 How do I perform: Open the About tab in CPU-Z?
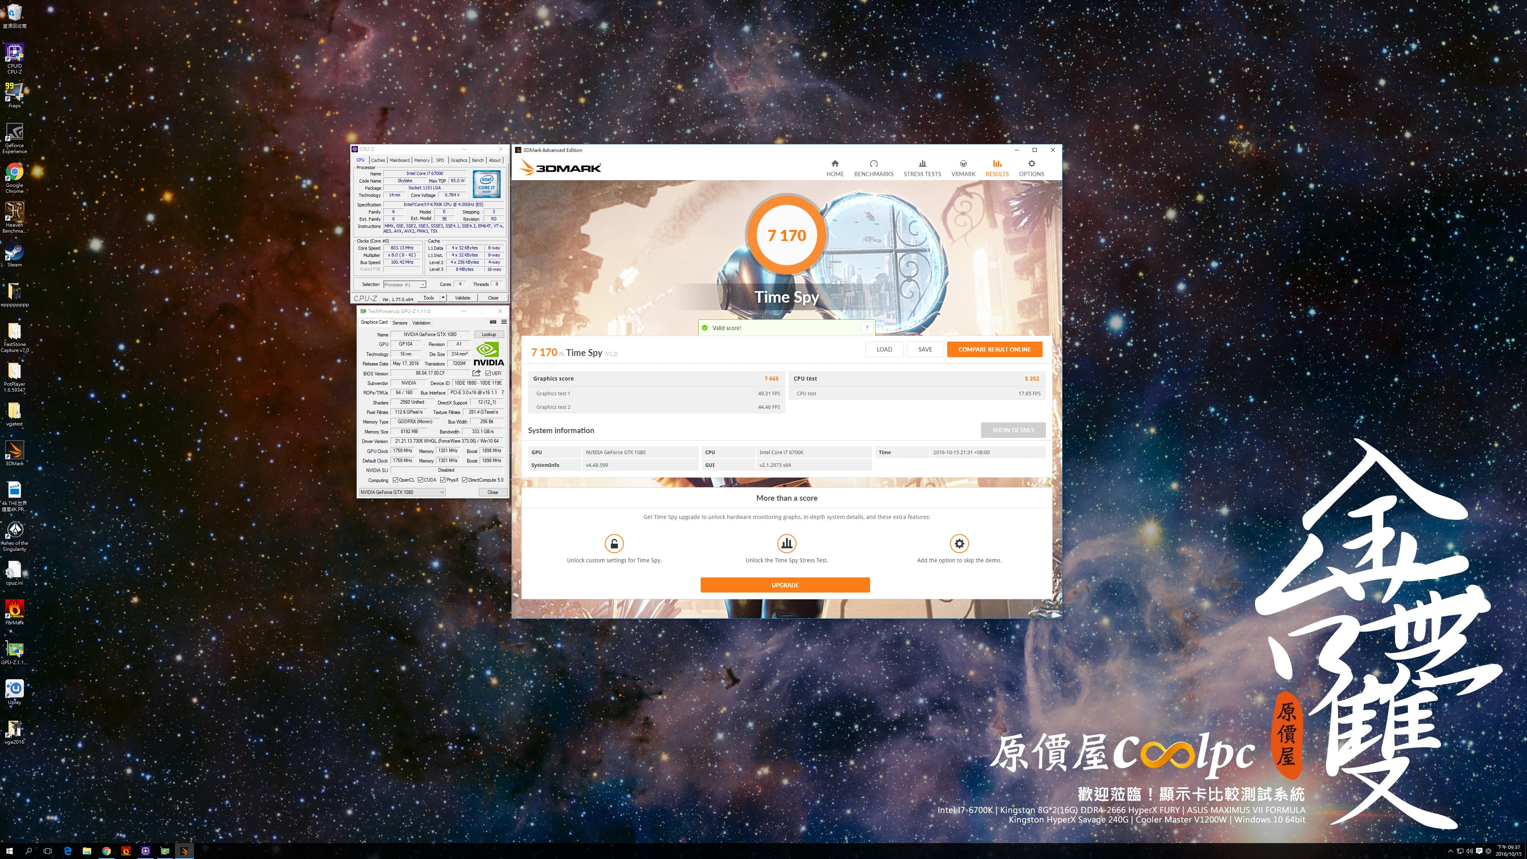[x=494, y=160]
